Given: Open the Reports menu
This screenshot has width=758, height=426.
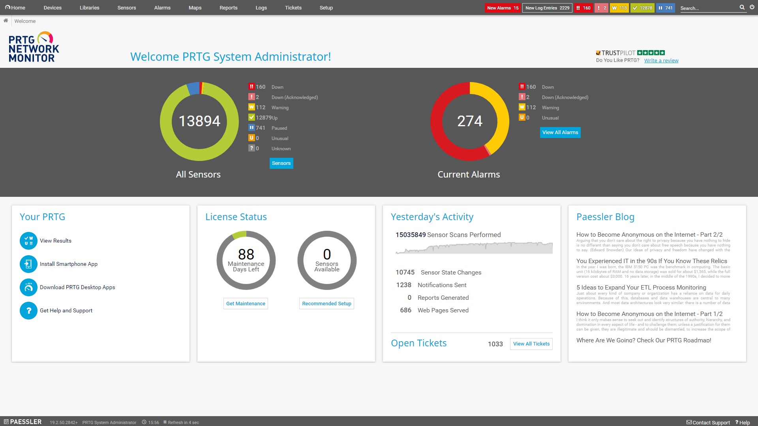Looking at the screenshot, I should (x=229, y=7).
